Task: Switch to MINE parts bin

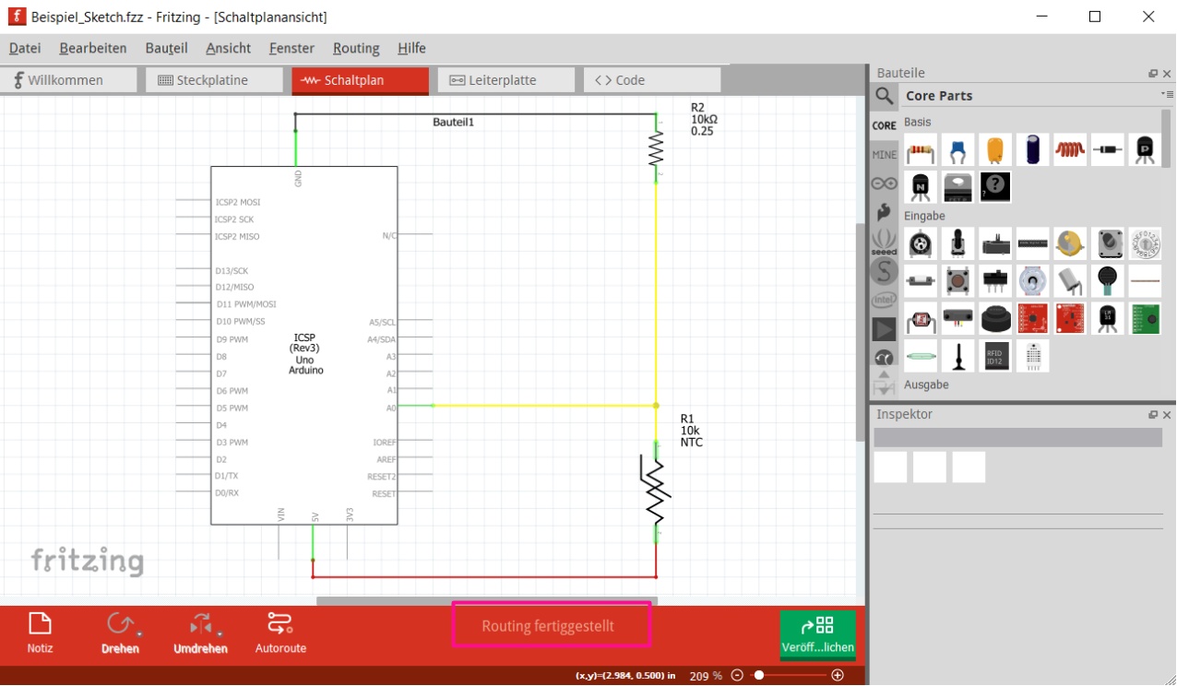Action: click(884, 155)
